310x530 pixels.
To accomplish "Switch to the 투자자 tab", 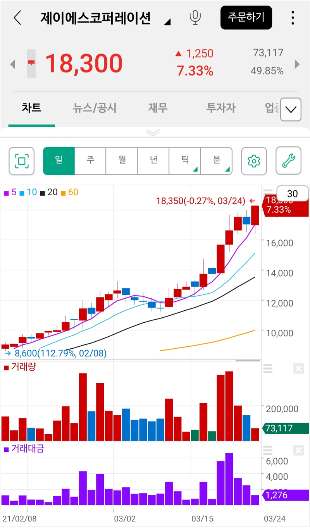I will [x=221, y=108].
